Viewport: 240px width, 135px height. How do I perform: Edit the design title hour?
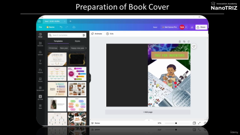[x=155, y=27]
